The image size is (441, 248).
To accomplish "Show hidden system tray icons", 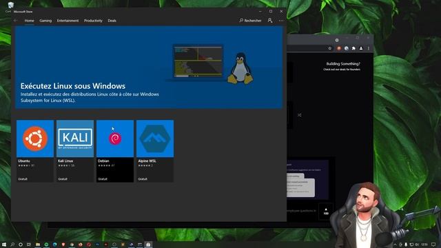I will (x=395, y=245).
